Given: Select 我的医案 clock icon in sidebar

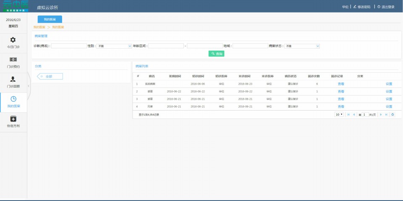Looking at the screenshot, I should (x=13, y=99).
